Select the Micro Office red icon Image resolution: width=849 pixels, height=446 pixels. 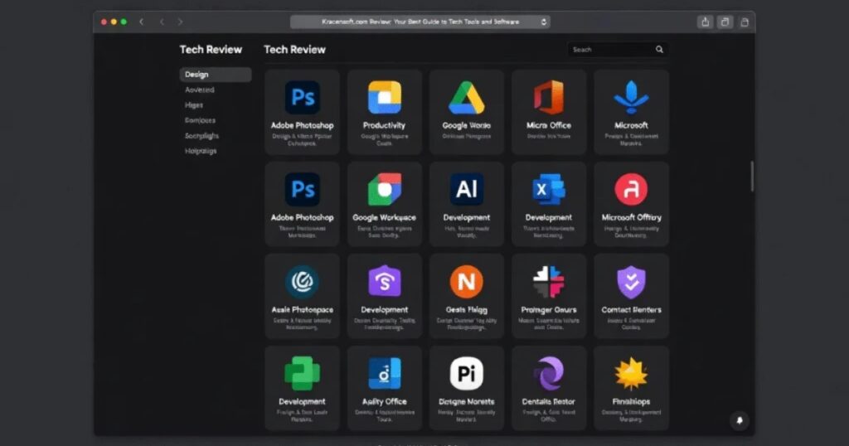point(549,98)
